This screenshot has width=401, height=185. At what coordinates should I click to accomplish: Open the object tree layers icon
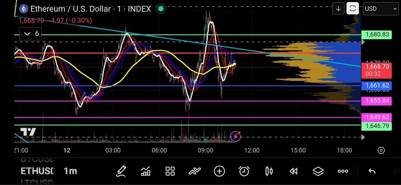click(x=318, y=171)
